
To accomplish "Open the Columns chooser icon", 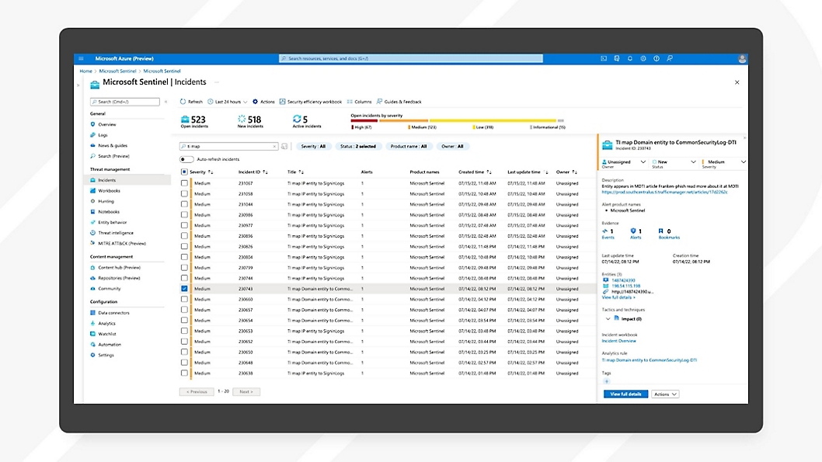I will (349, 102).
